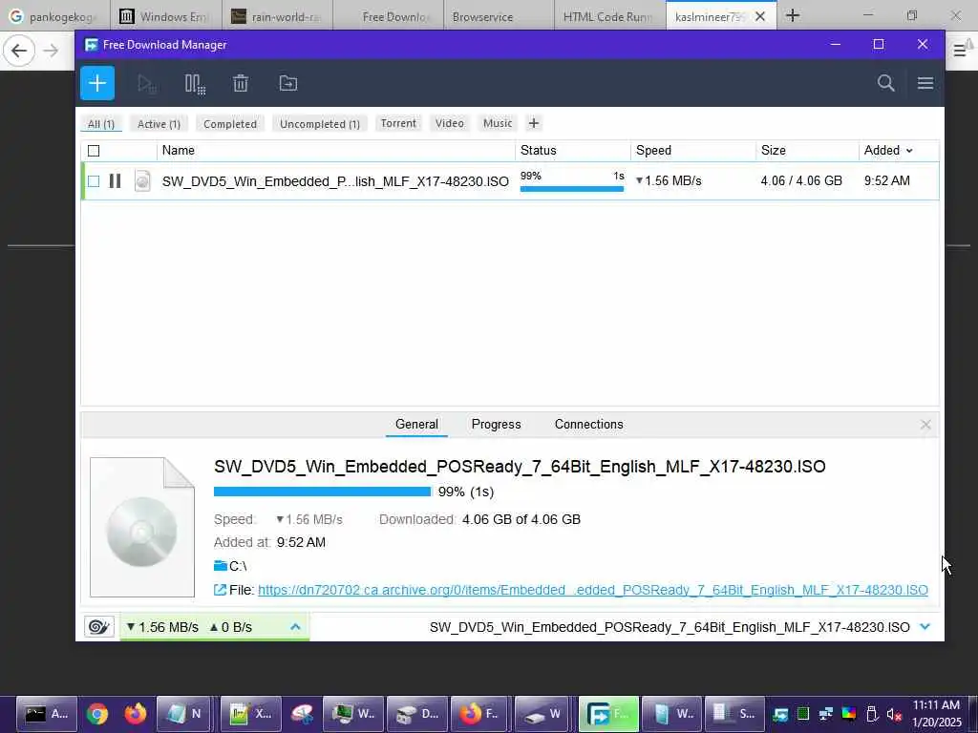Image resolution: width=978 pixels, height=733 pixels.
Task: Switch to the Connections details tab
Action: pyautogui.click(x=588, y=425)
